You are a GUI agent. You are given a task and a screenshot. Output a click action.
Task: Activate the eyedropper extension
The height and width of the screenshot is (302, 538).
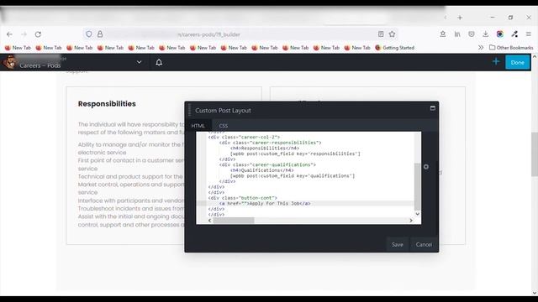[514, 34]
